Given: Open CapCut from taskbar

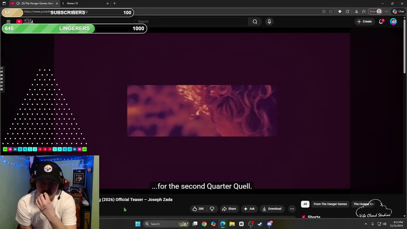Looking at the screenshot, I should [x=241, y=224].
